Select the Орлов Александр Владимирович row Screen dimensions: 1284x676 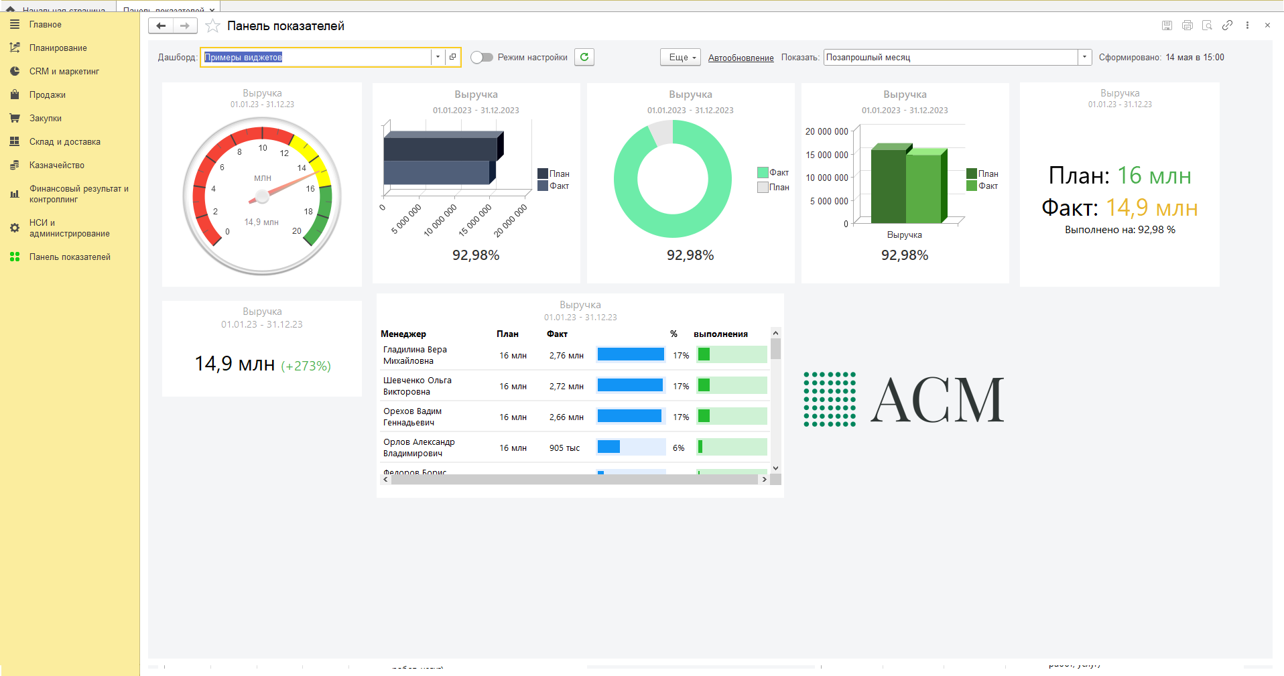(x=574, y=447)
